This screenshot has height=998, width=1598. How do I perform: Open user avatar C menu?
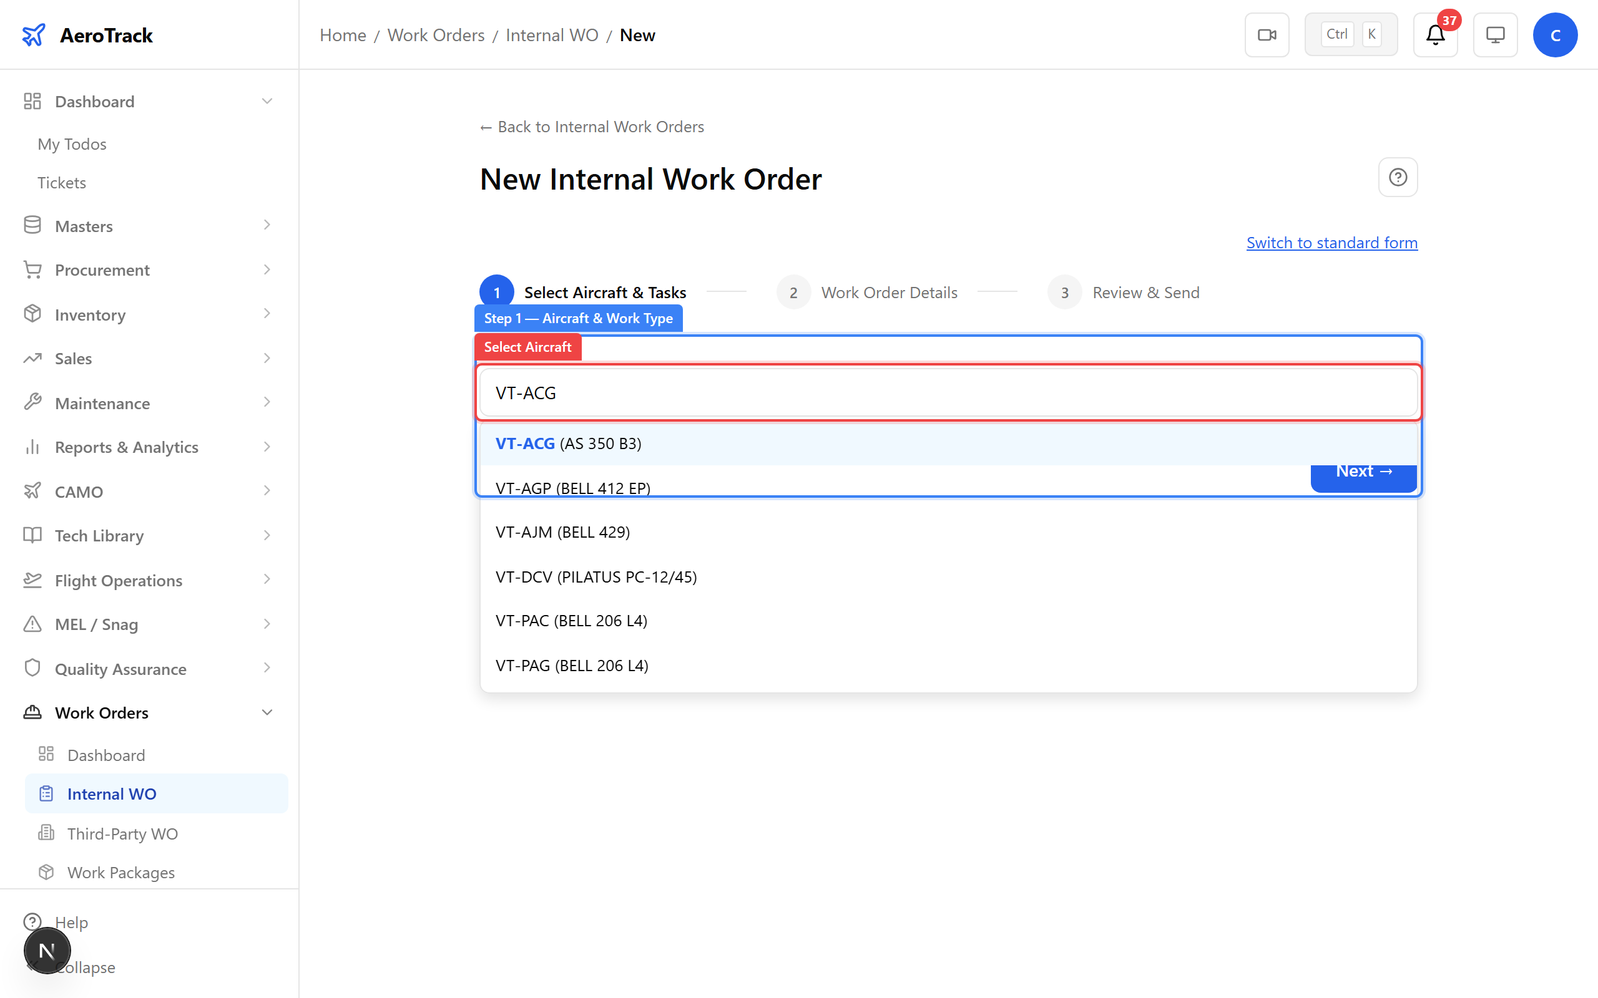click(1555, 35)
